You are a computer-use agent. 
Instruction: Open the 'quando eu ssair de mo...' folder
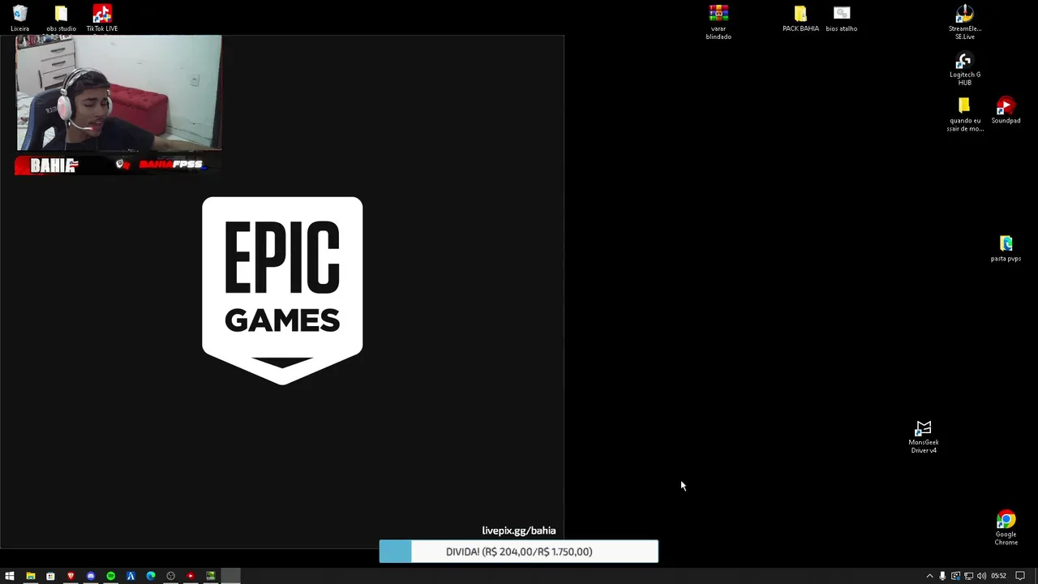pos(964,115)
